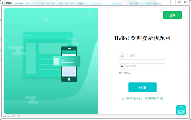Open the 忘记密码 forgot password link
The height and width of the screenshot is (120, 191).
(125, 73)
